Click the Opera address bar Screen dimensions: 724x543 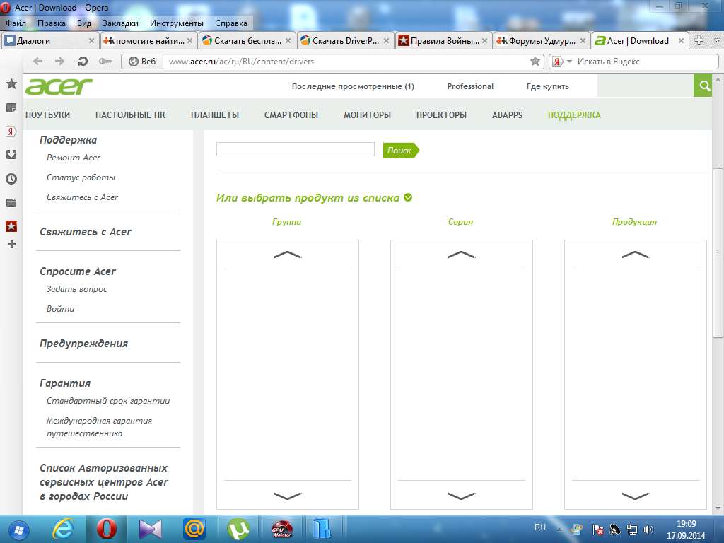coord(346,61)
